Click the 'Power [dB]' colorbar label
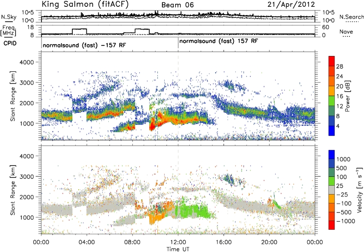 click(348, 96)
